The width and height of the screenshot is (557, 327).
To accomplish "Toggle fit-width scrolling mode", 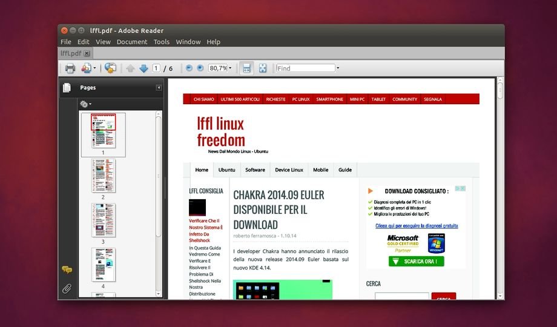I will pyautogui.click(x=246, y=68).
